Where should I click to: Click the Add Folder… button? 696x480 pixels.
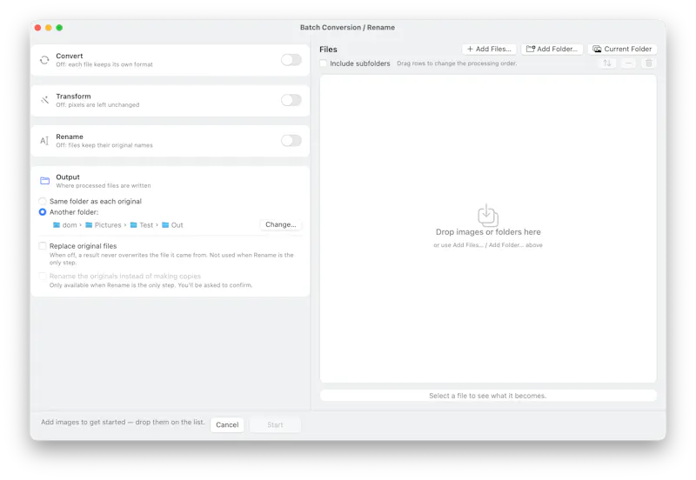(x=552, y=49)
